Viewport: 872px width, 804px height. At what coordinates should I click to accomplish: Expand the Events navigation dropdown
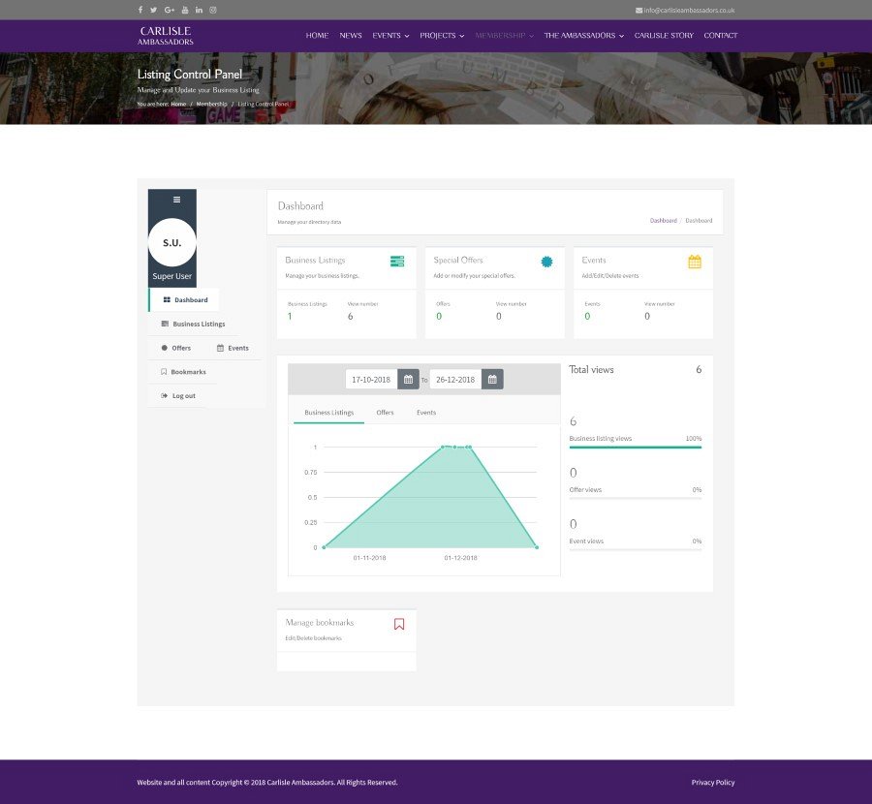tap(390, 36)
